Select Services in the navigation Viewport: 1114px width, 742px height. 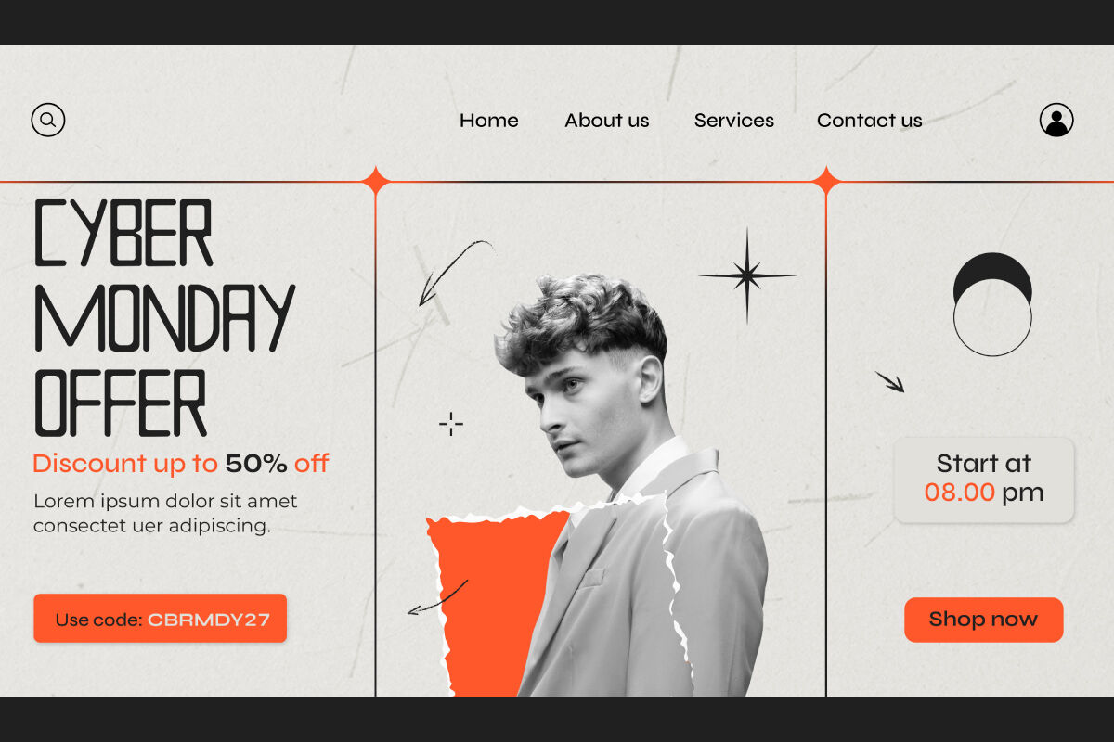click(734, 121)
